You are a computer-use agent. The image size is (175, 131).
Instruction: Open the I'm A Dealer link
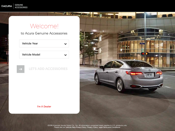44,106
